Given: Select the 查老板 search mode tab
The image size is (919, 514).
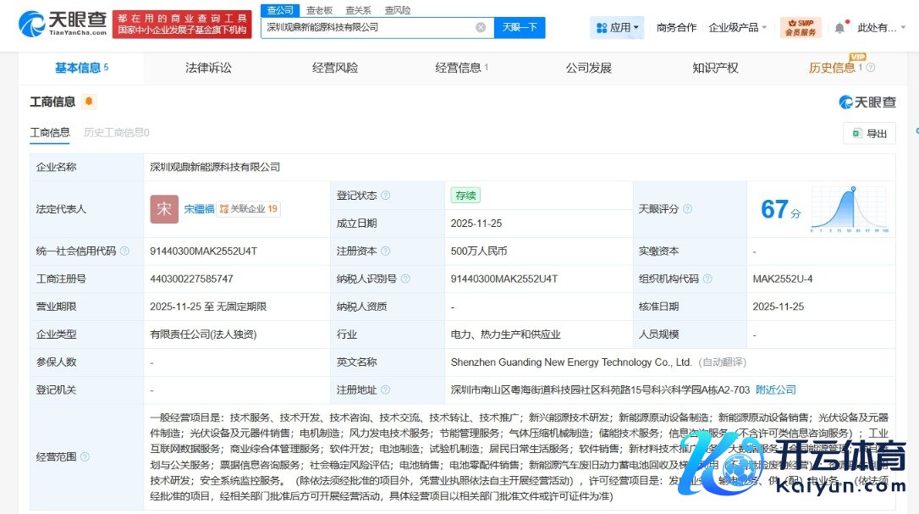Looking at the screenshot, I should [x=319, y=10].
